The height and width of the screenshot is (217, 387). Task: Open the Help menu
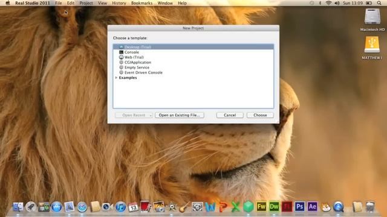tap(182, 3)
